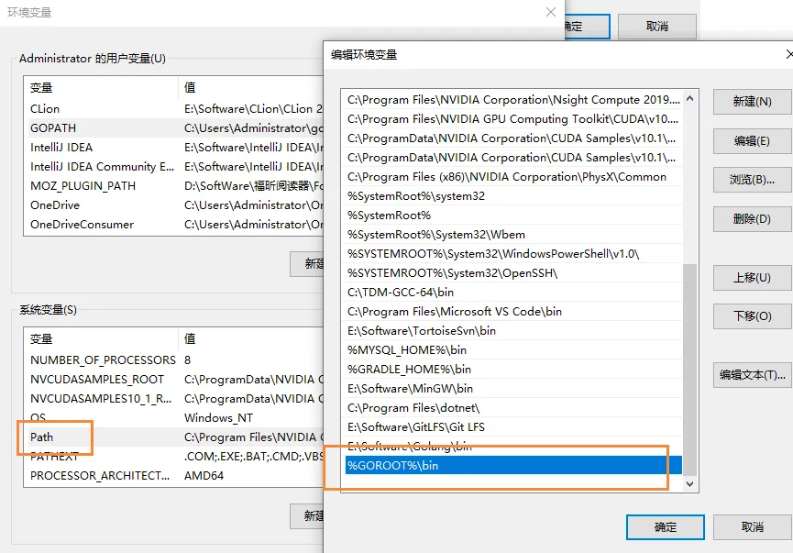Viewport: 793px width, 553px height.
Task: Open the 编辑文本(T)... text editor
Action: [x=751, y=375]
